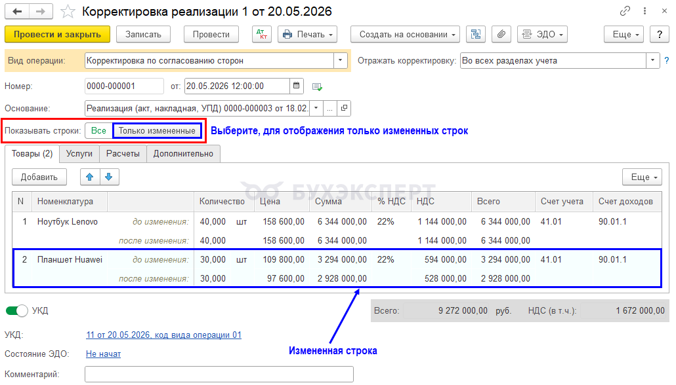676x385 pixels.
Task: Open the top Еще menu
Action: click(624, 35)
